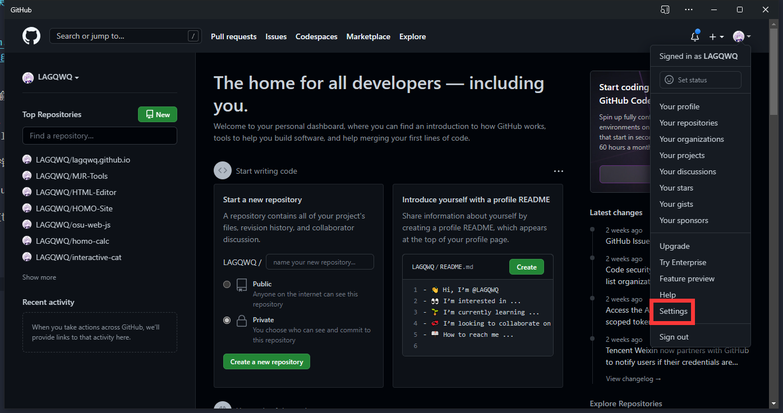Click the green Create a new repository button
Viewport: 783px width, 413px height.
tap(266, 362)
